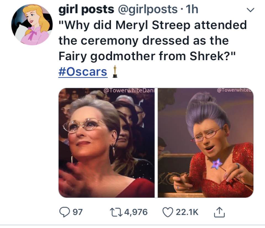Viewport: 265px width, 228px height.
Task: Expand the tweet options chevron at top right
Action: pyautogui.click(x=250, y=10)
